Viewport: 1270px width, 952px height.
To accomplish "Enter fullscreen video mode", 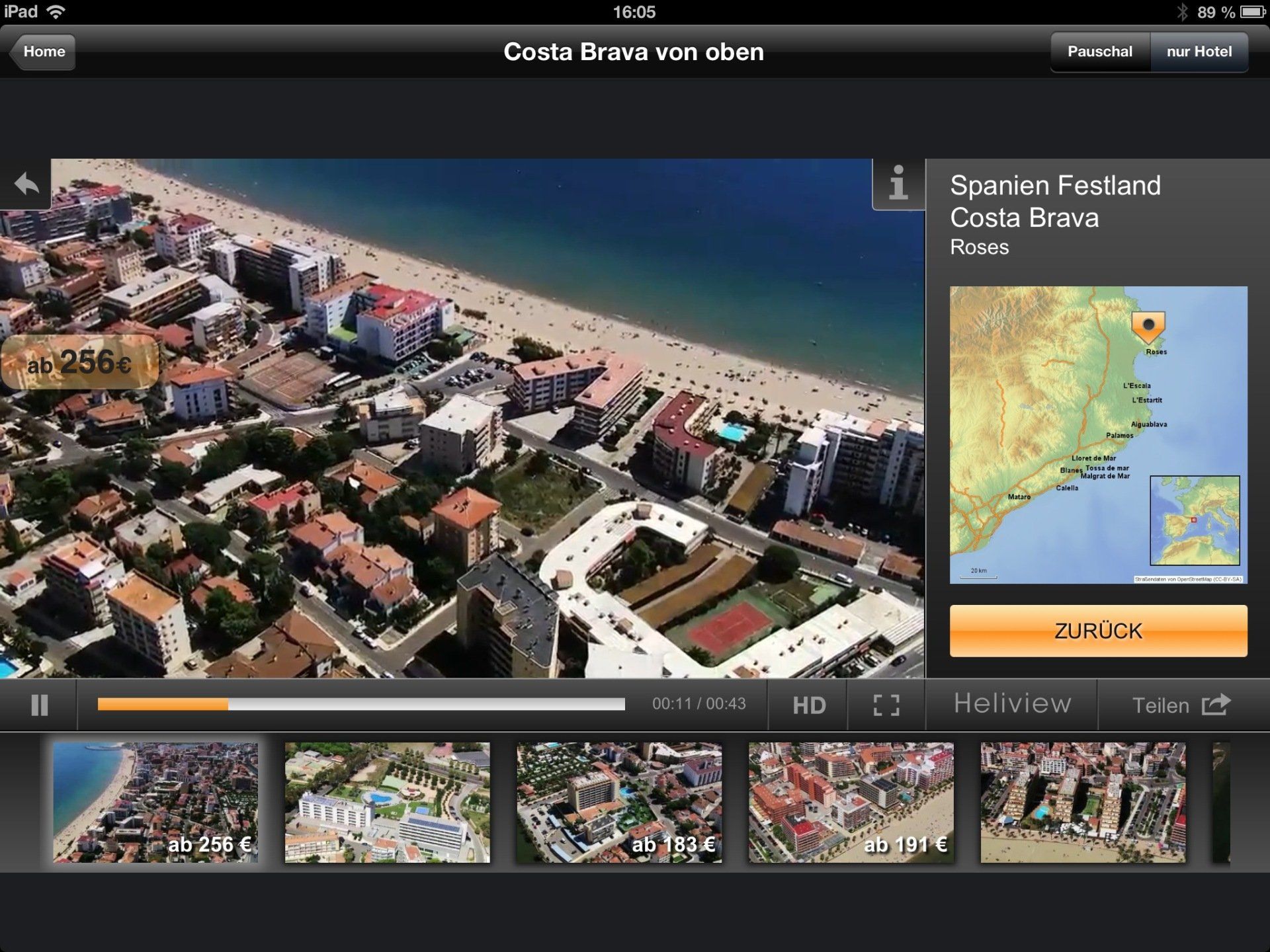I will pyautogui.click(x=886, y=705).
